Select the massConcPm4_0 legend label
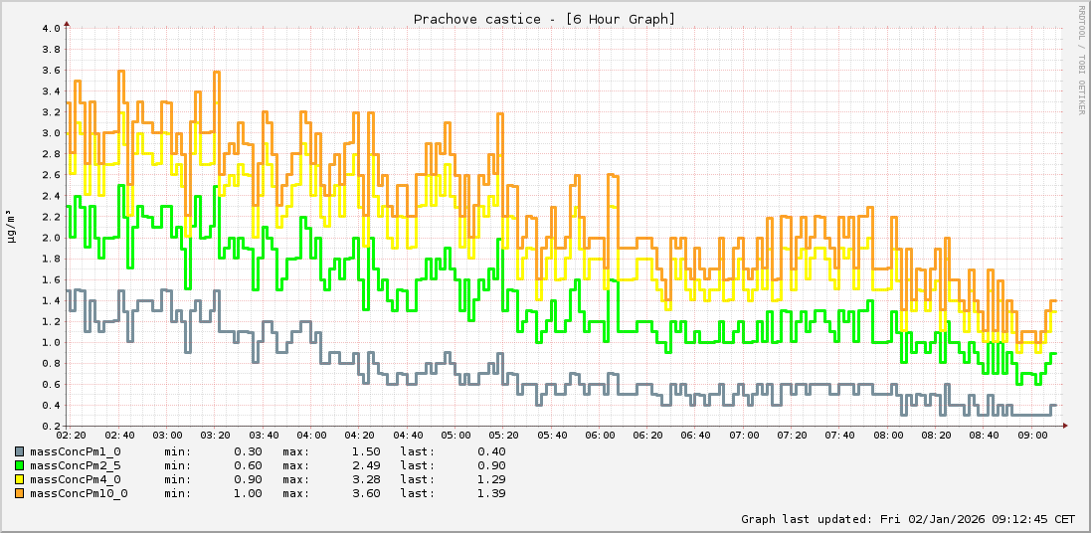This screenshot has width=1091, height=533. point(76,479)
